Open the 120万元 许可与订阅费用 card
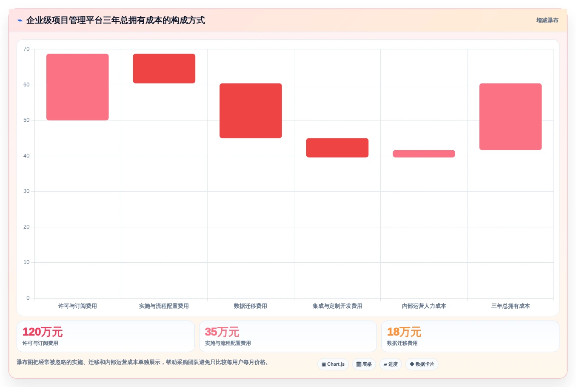Screen dimensions: 576x387 click(106, 336)
